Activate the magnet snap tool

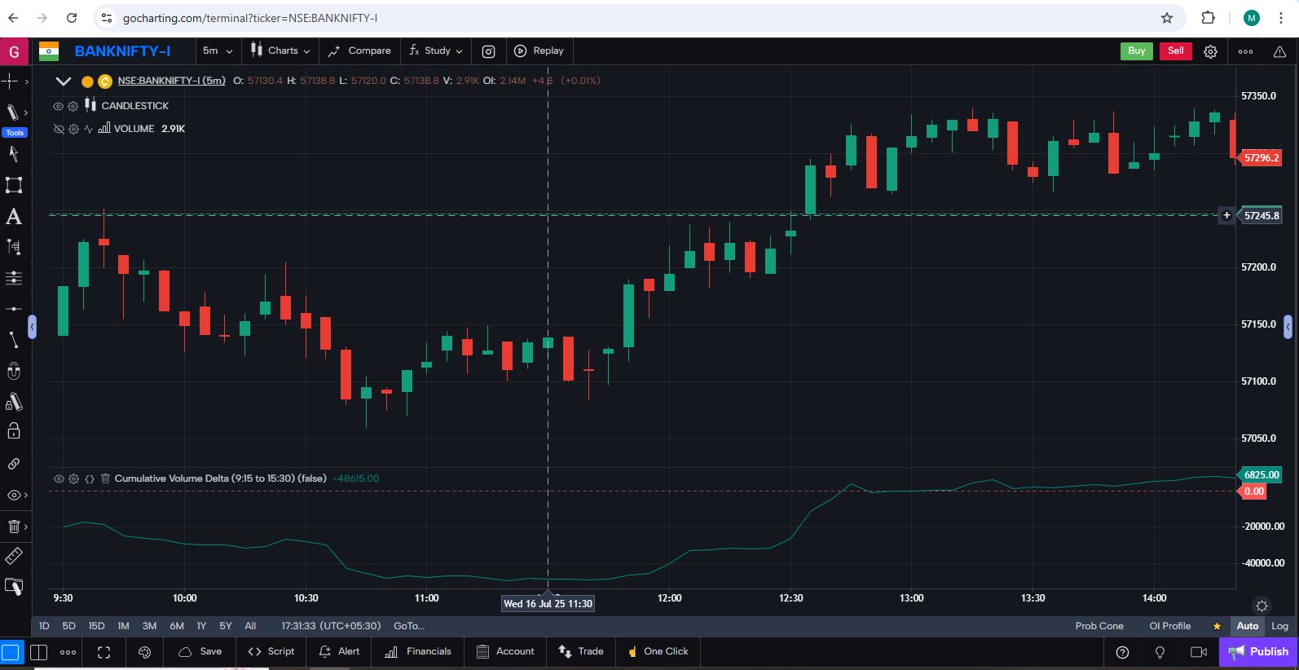coord(14,372)
